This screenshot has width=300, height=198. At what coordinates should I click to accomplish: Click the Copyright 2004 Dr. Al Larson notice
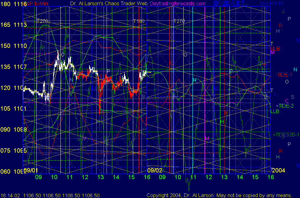pos(219,195)
